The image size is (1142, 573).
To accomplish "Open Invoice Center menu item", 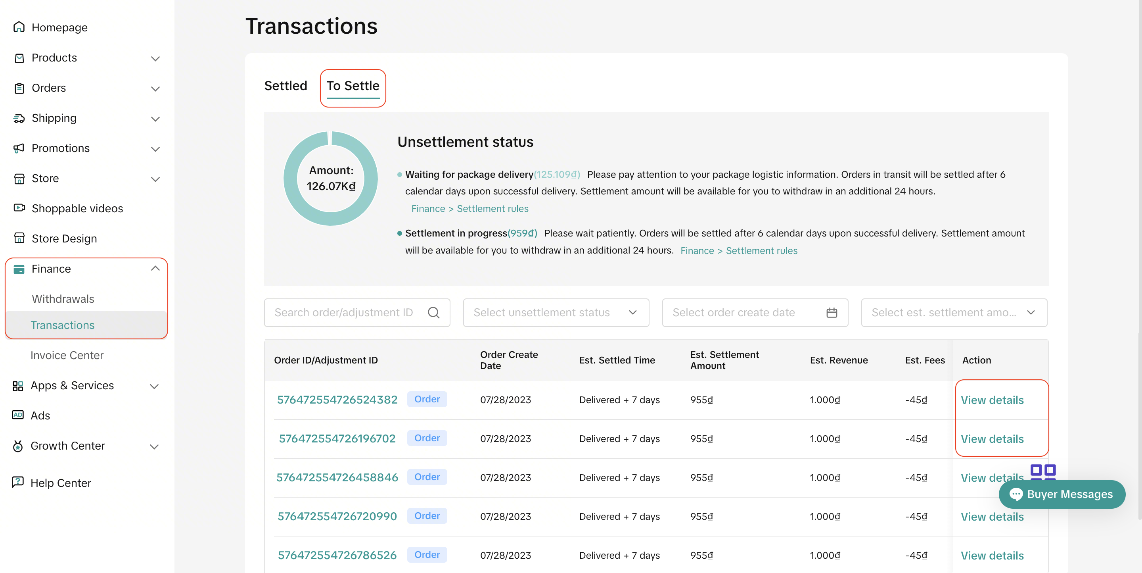I will pos(67,355).
